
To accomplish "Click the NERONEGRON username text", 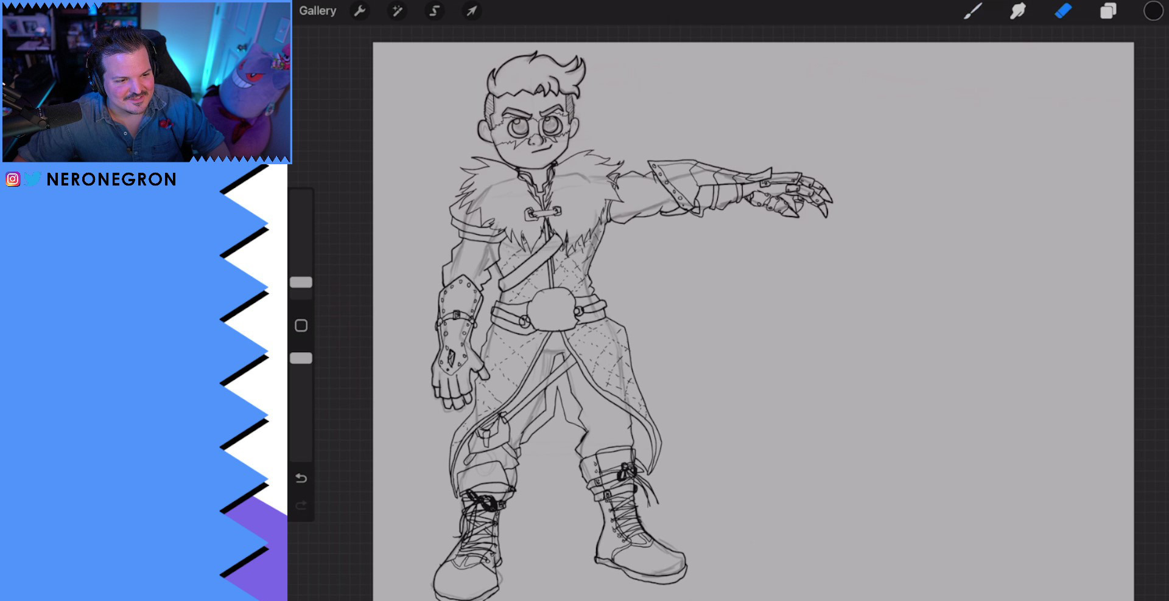I will coord(111,179).
